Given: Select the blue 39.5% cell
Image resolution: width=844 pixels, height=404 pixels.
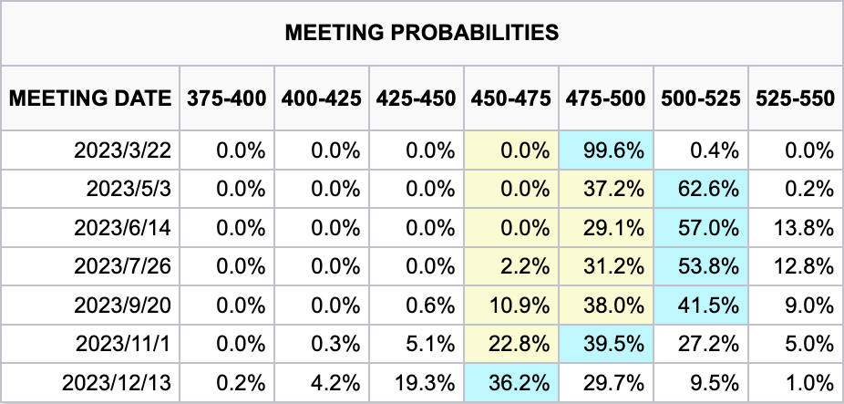Looking at the screenshot, I should (x=604, y=344).
